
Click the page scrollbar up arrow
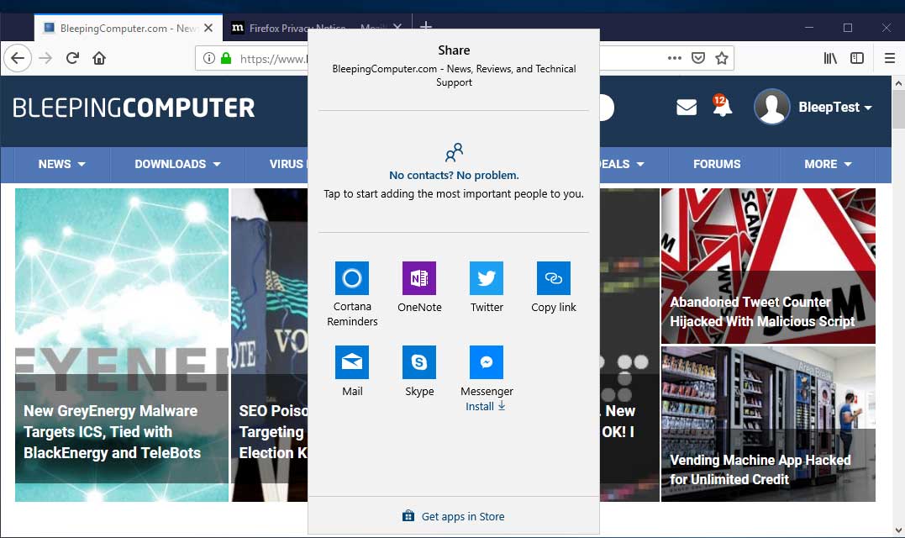coord(898,83)
